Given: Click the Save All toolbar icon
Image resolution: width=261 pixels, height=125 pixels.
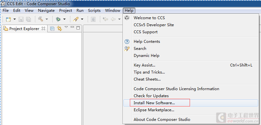Looking at the screenshot, I should (x=29, y=20).
